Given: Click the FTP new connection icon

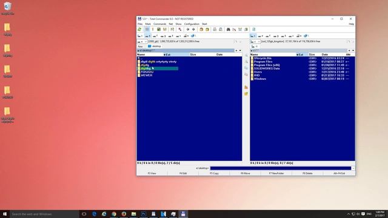Looking at the screenshot, I should [221, 30].
